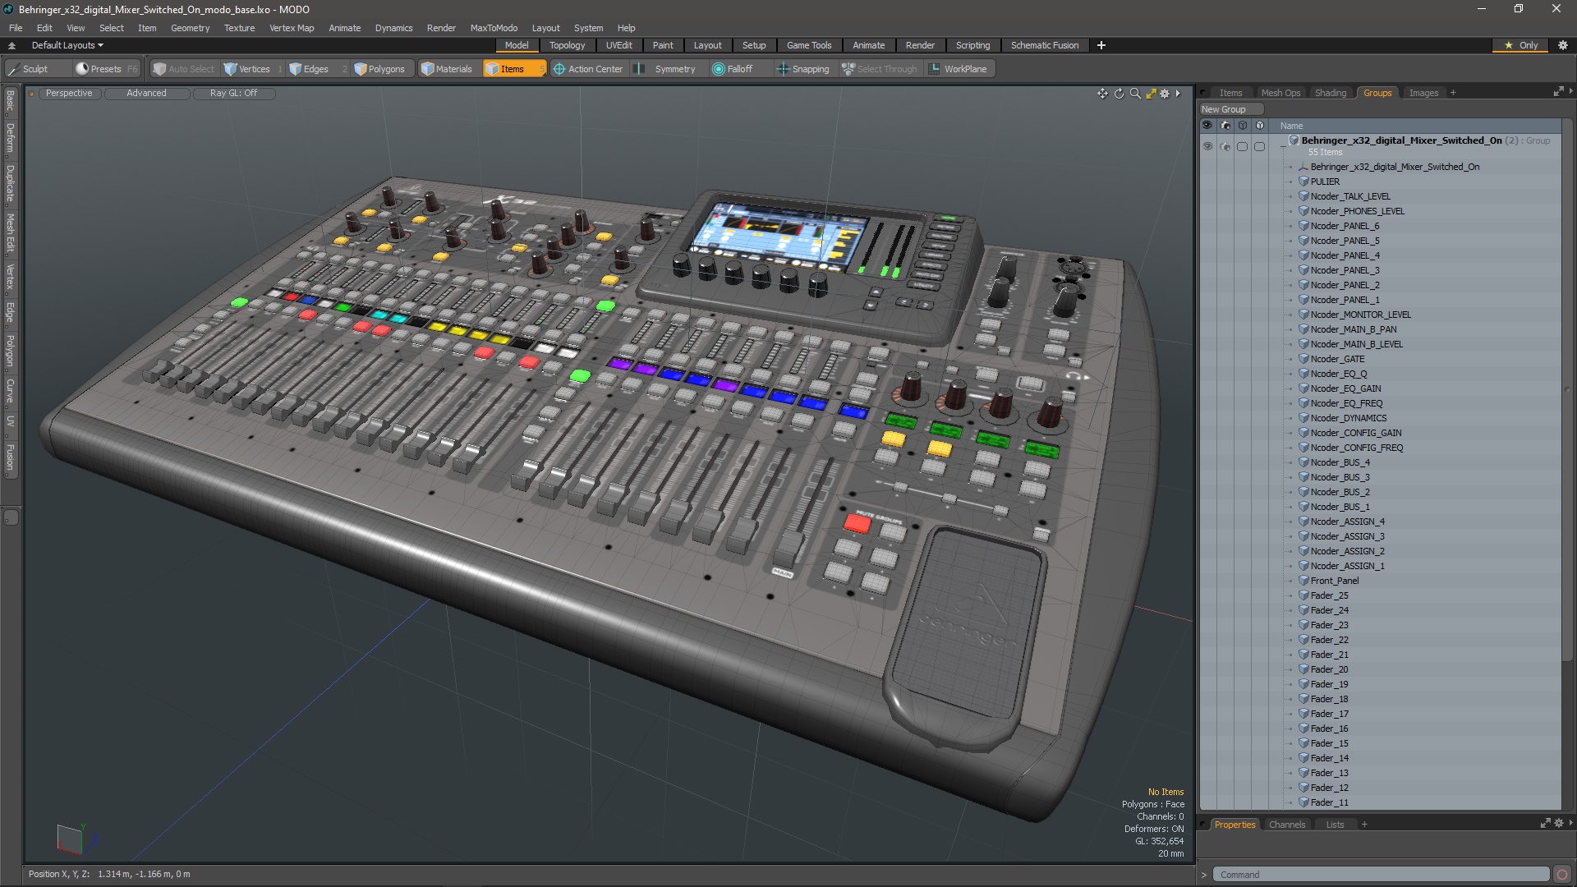The image size is (1577, 887).
Task: Open the Schematic Fusion layout
Action: click(x=1045, y=45)
